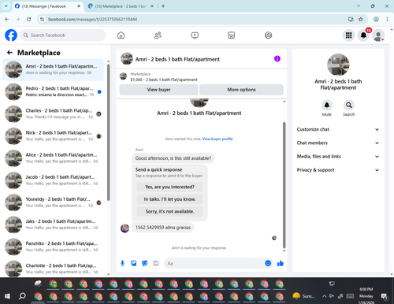Send a thumbs-up like

pos(281,263)
